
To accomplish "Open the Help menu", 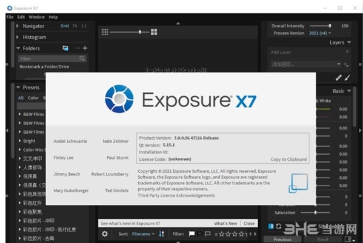I will pos(53,17).
